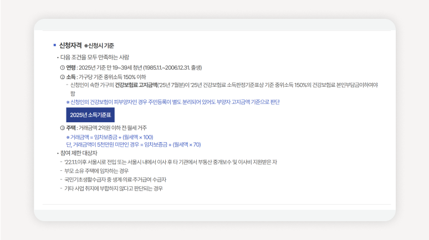Select the 신청자격 section heading

[70, 45]
